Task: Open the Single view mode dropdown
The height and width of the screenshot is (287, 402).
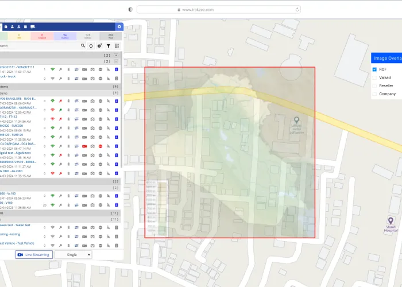Action: [73, 254]
